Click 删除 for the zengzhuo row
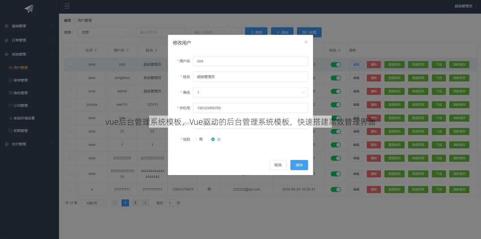 pos(374,78)
